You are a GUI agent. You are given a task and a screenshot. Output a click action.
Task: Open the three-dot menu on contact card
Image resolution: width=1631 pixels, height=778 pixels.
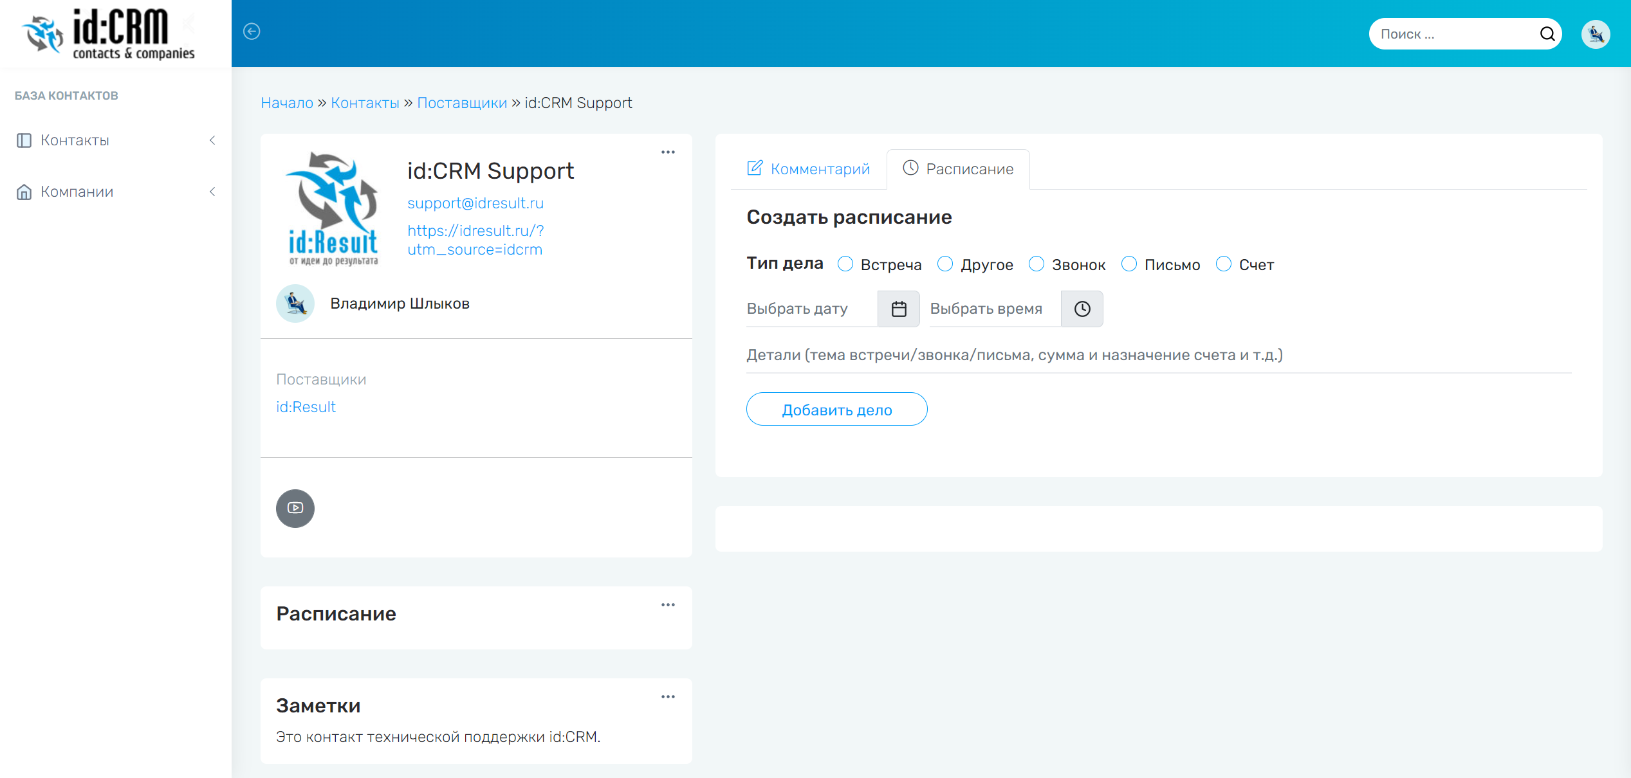point(668,152)
